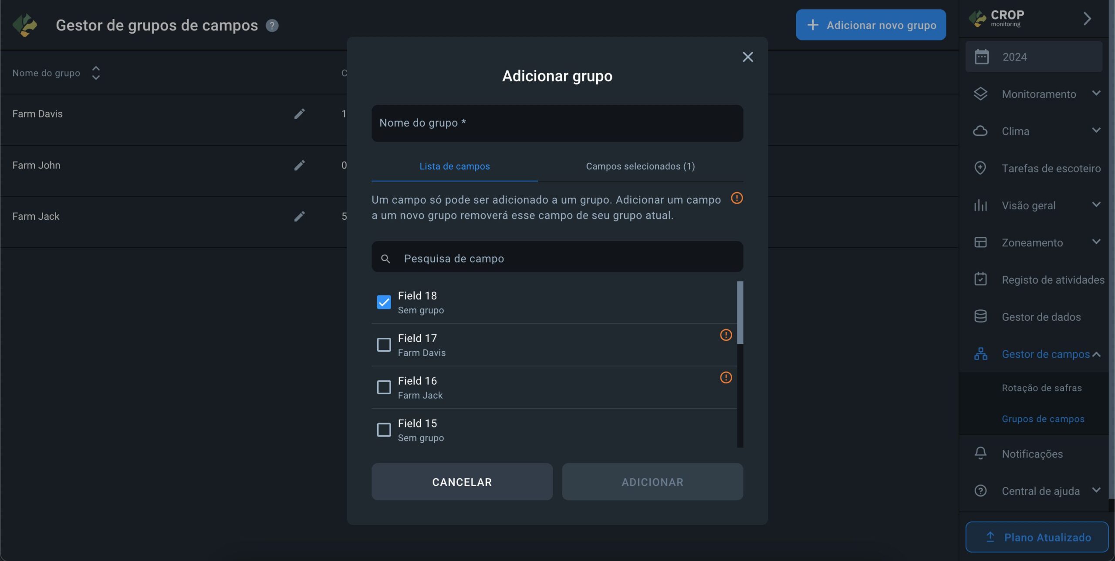Image resolution: width=1115 pixels, height=561 pixels.
Task: Click the Nome do grupo input field
Action: (x=557, y=123)
